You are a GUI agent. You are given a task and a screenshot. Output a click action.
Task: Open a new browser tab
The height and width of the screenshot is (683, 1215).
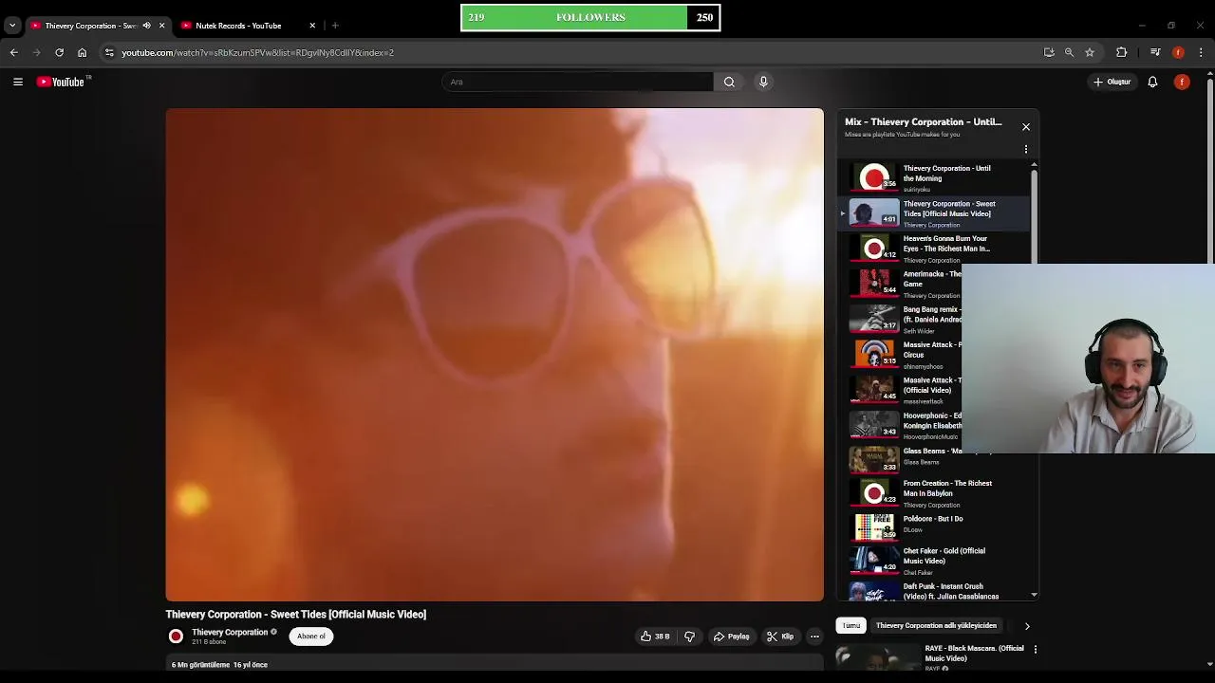[335, 26]
